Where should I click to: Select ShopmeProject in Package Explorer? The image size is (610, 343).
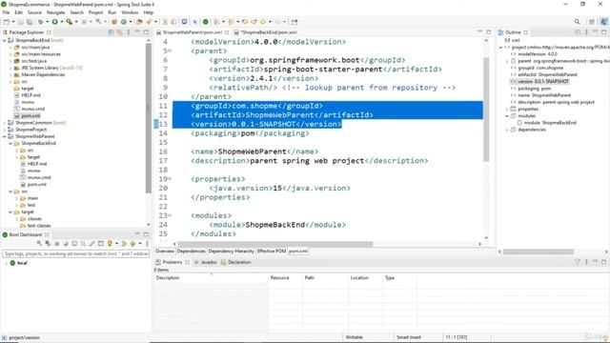[30, 130]
